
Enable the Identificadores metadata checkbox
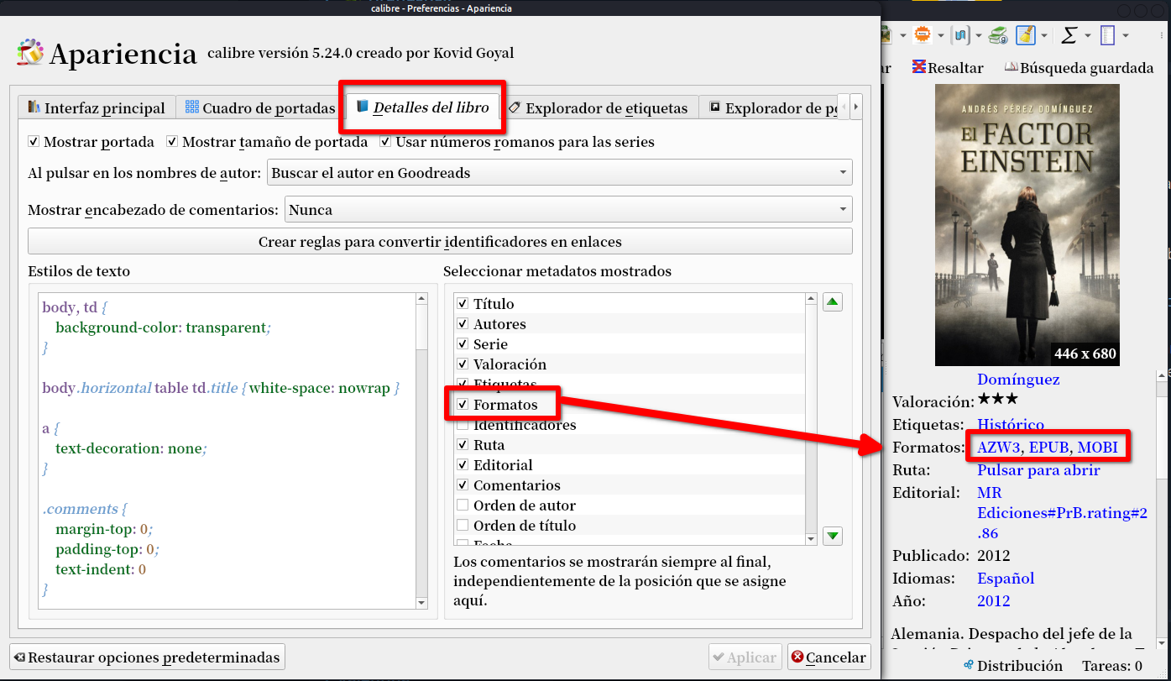coord(463,425)
